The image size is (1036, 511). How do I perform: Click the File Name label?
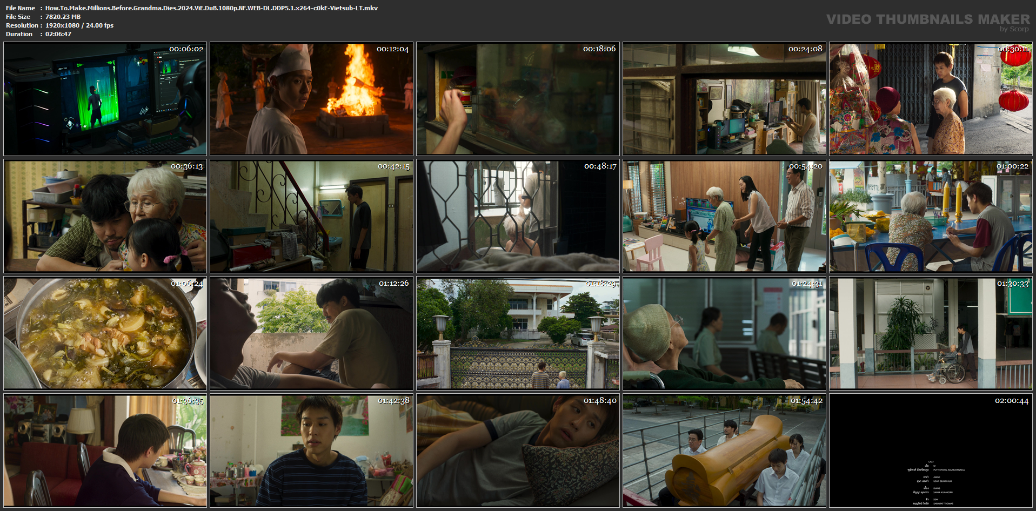pyautogui.click(x=21, y=8)
